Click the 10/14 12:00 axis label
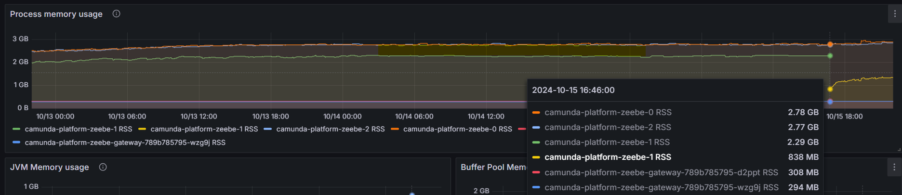Image resolution: width=902 pixels, height=195 pixels. click(486, 117)
